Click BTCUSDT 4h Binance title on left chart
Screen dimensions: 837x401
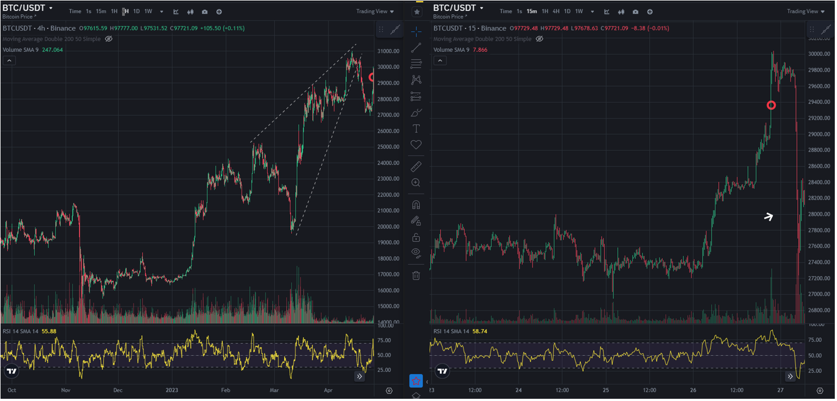coord(39,28)
